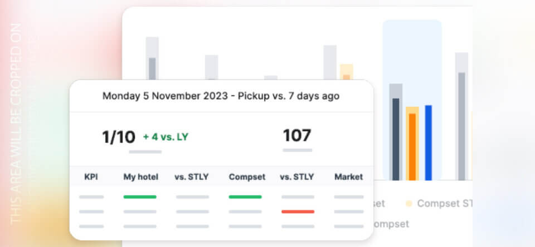Image resolution: width=535 pixels, height=247 pixels.
Task: Click the 1/10 rank value
Action: click(x=119, y=137)
